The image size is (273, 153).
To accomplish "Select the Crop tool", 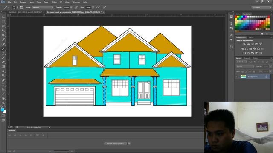I will pyautogui.click(x=3, y=35).
